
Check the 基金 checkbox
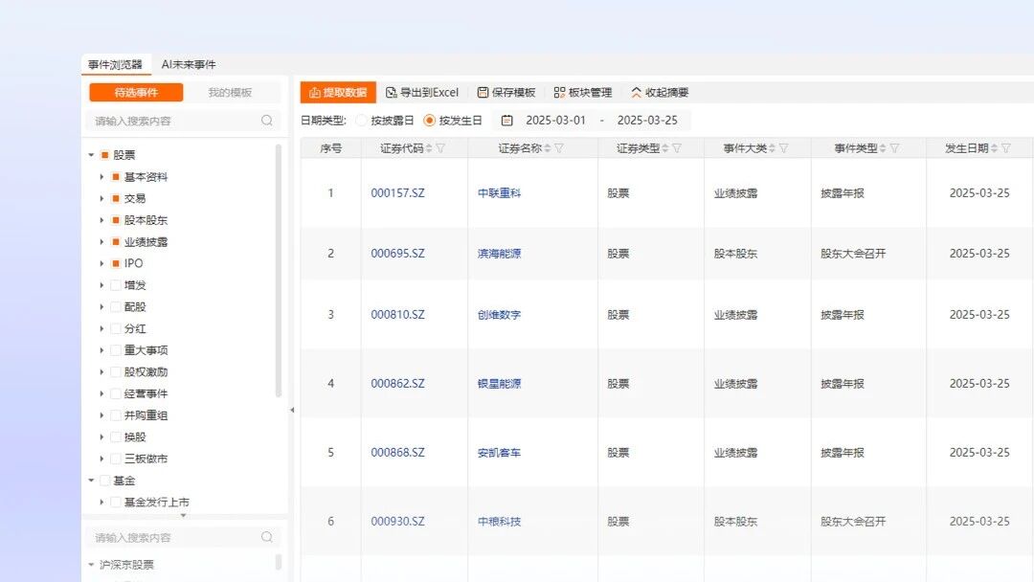tap(104, 481)
